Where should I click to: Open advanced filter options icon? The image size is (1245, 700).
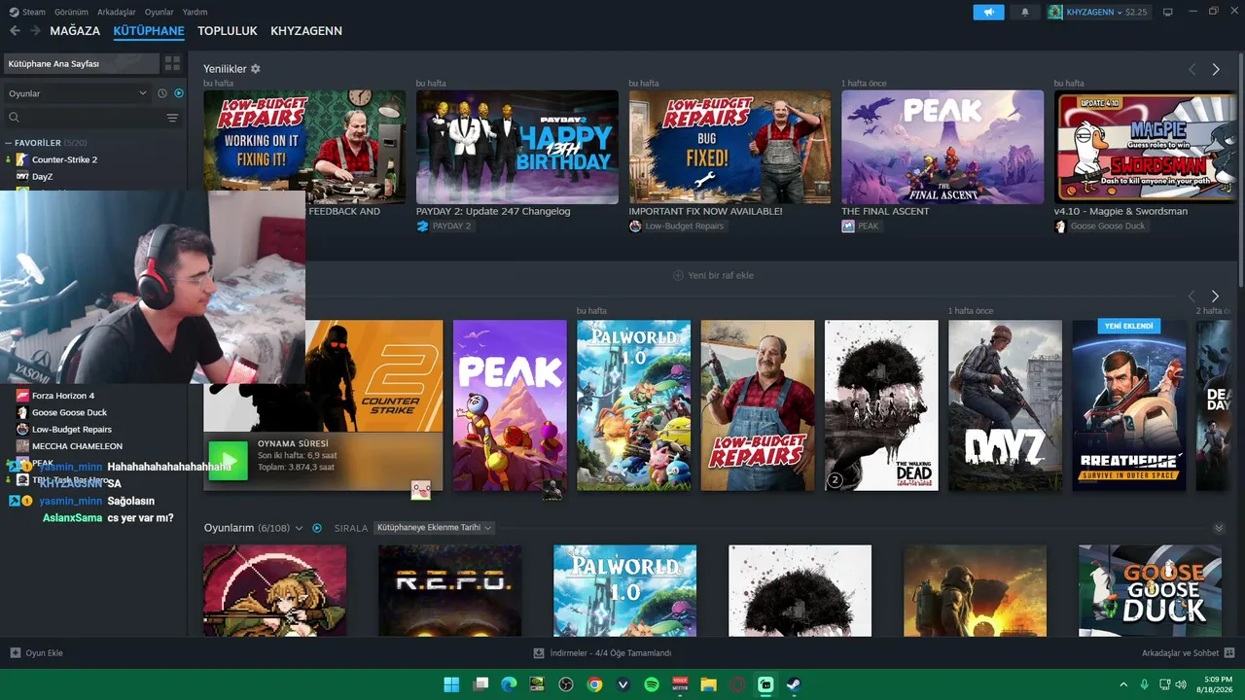coord(172,118)
